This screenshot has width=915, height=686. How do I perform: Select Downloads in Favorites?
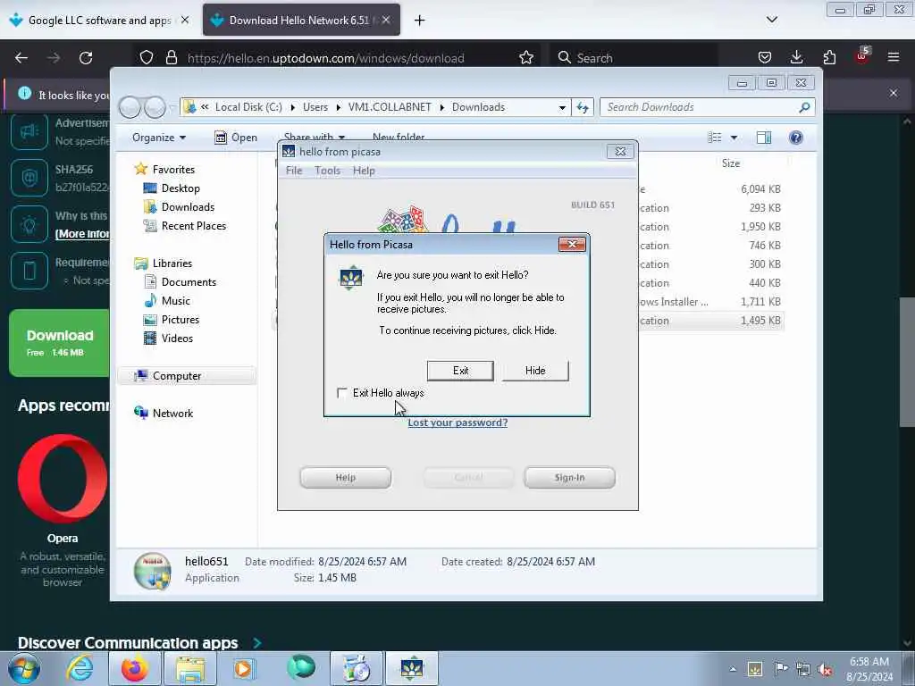coord(188,207)
